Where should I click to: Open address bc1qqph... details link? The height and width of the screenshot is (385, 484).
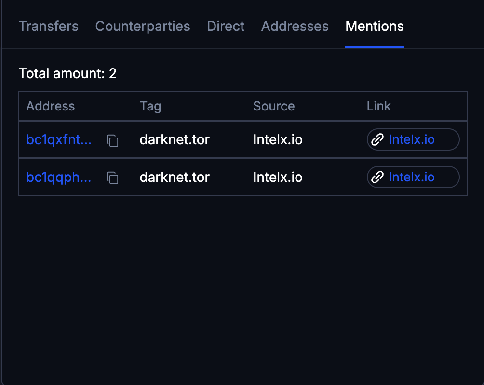pos(58,177)
